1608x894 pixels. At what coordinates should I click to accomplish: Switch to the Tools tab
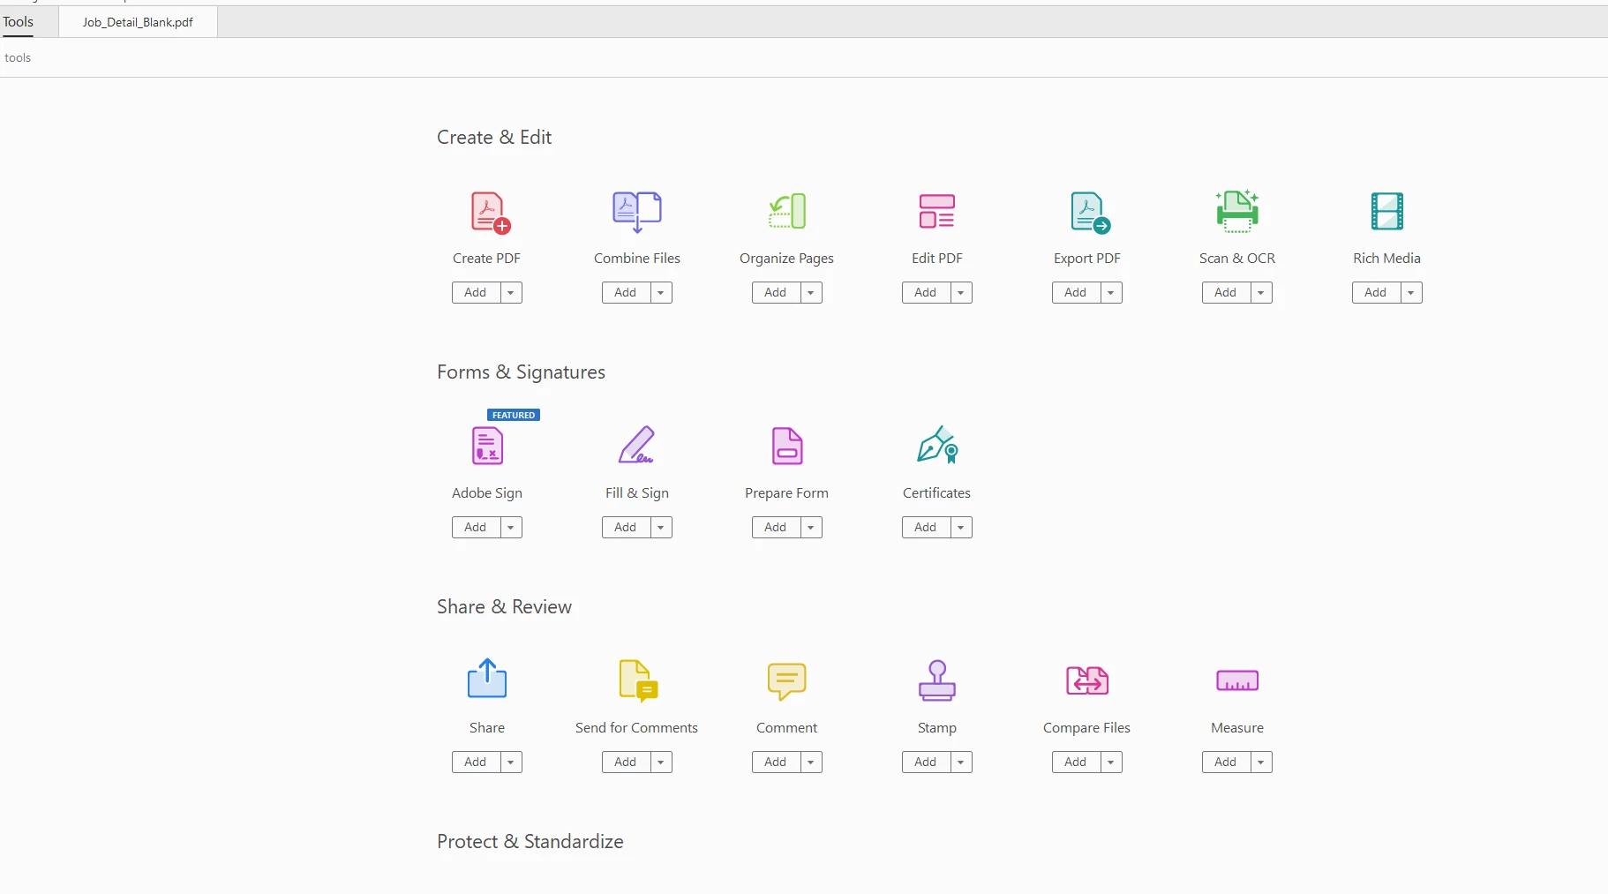(19, 22)
